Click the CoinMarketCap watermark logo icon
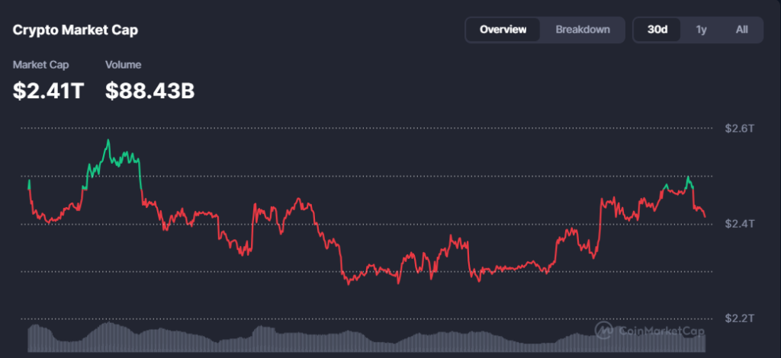781x358 pixels. pyautogui.click(x=605, y=330)
